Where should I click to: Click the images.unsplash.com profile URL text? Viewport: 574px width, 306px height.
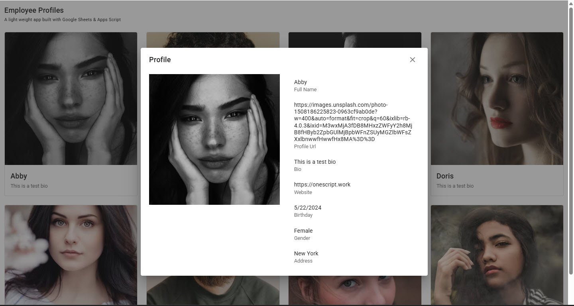[353, 122]
